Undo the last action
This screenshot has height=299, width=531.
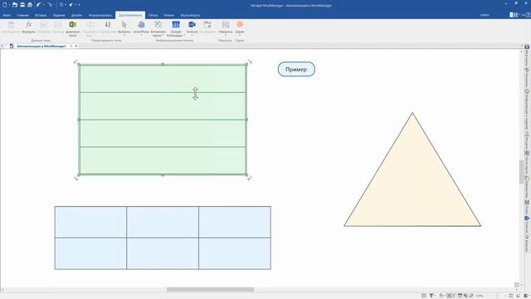39,5
